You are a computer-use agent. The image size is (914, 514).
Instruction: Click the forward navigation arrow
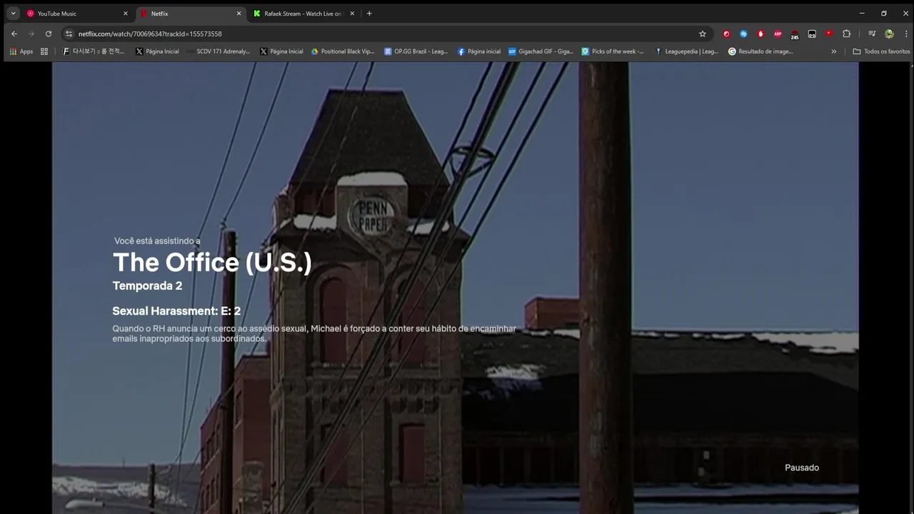(31, 34)
